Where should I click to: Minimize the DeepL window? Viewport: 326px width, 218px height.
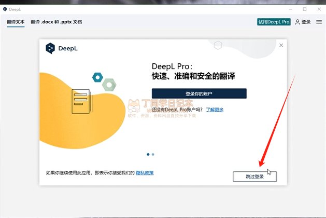290,9
